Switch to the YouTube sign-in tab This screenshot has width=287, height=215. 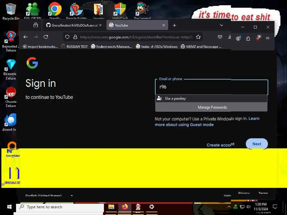[137, 25]
